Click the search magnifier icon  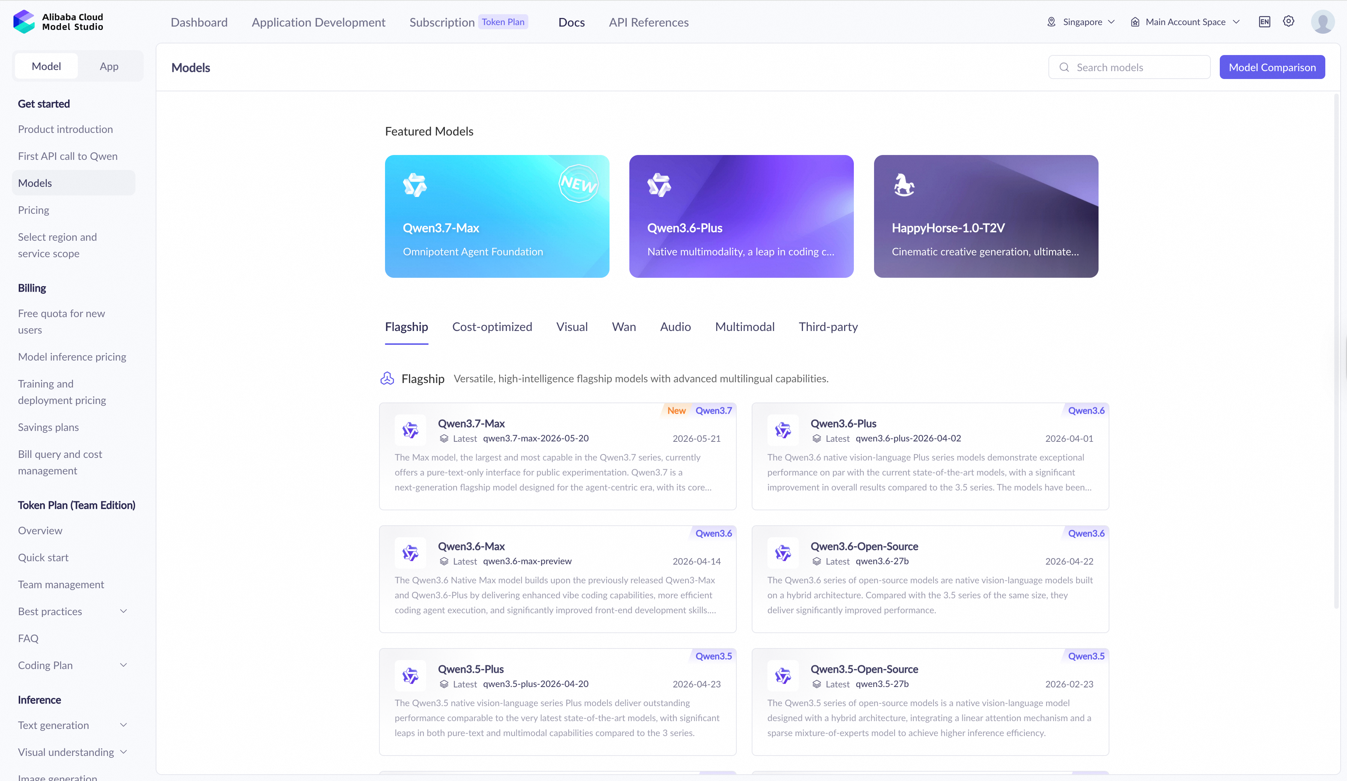1064,67
